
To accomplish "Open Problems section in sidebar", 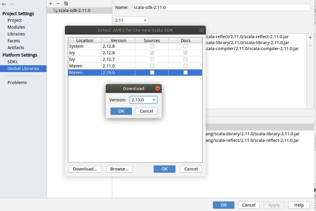I will pos(17,83).
